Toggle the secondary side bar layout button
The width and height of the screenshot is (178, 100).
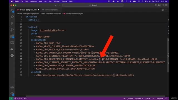coord(163,5)
